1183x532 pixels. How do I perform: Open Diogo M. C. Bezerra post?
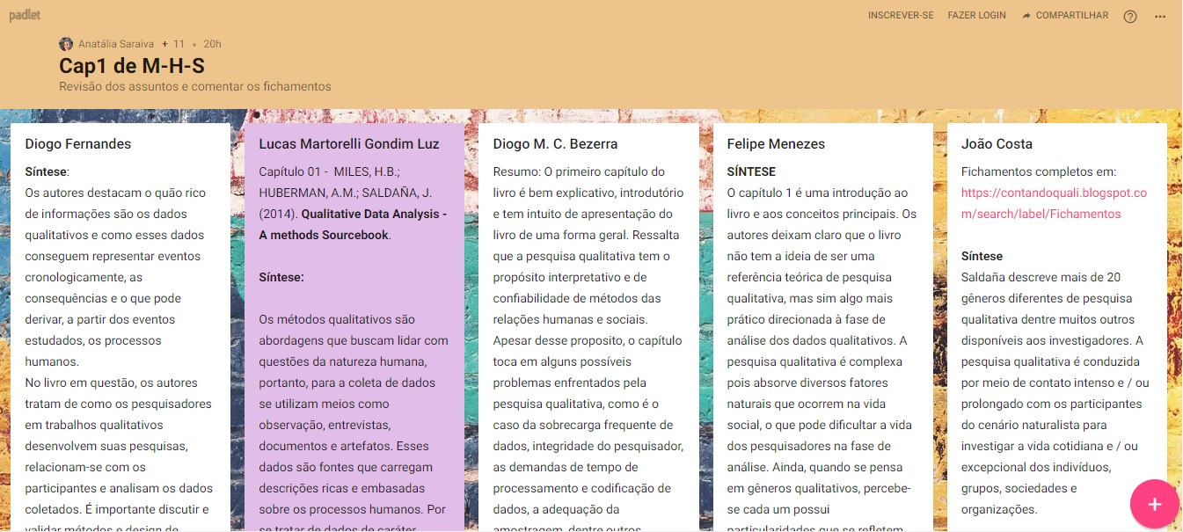555,144
